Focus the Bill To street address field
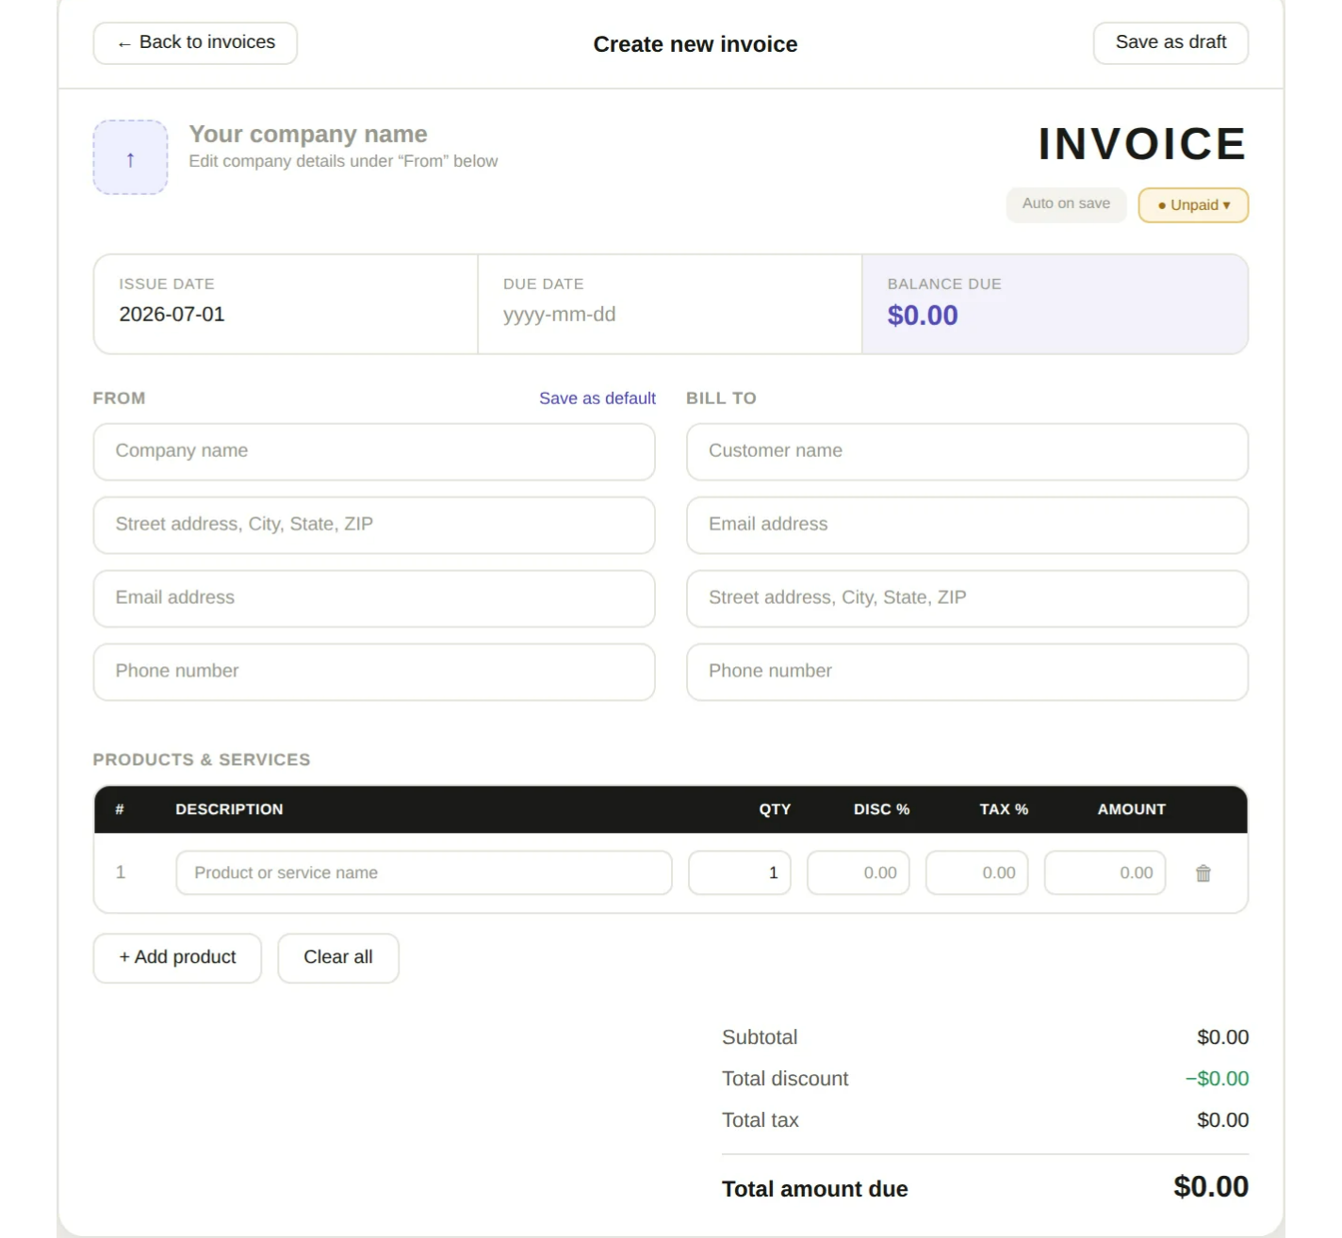Screen dimensions: 1342x1238 [967, 598]
